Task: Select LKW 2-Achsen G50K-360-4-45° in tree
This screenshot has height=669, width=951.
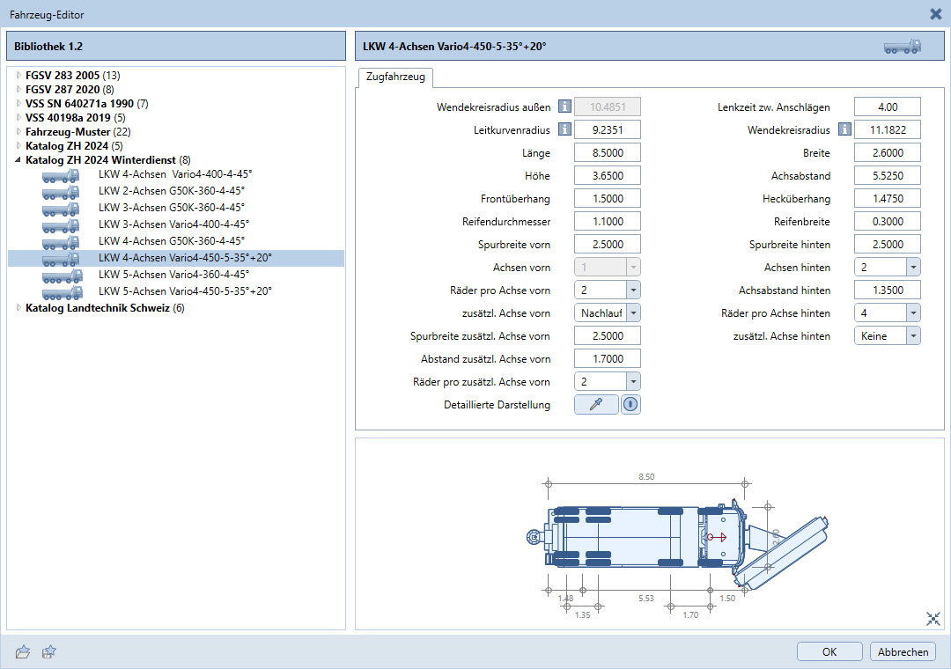Action: 171,191
